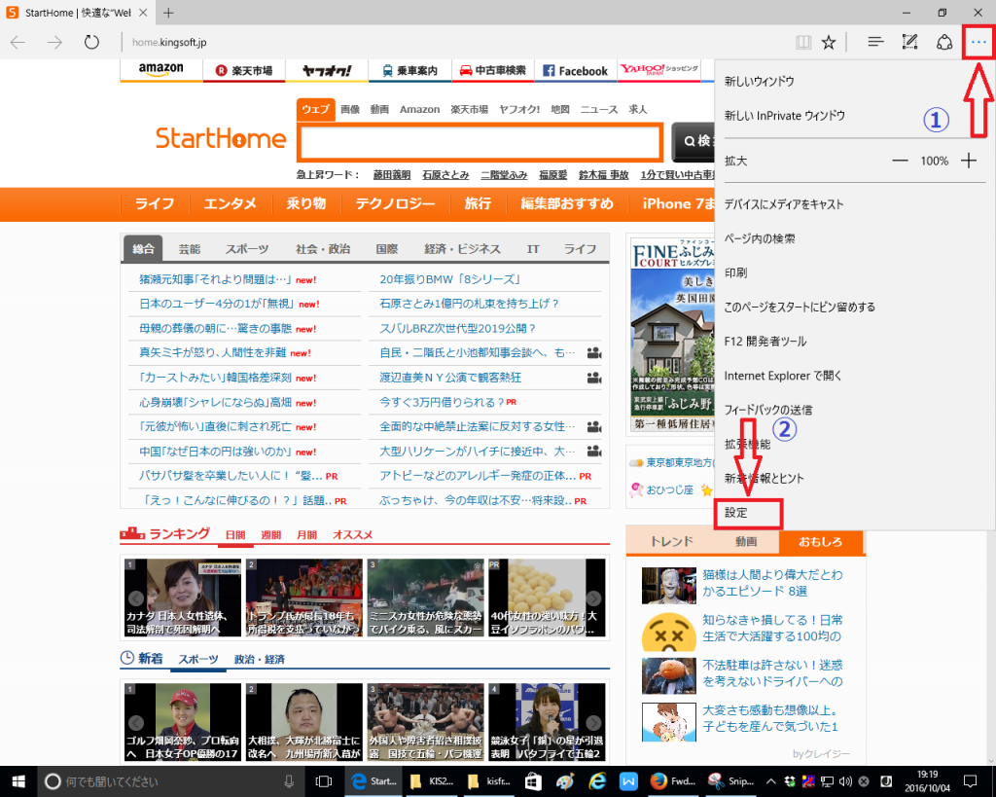Select the おもしろ tab in sidebar
Viewport: 996px width, 797px height.
[x=821, y=541]
